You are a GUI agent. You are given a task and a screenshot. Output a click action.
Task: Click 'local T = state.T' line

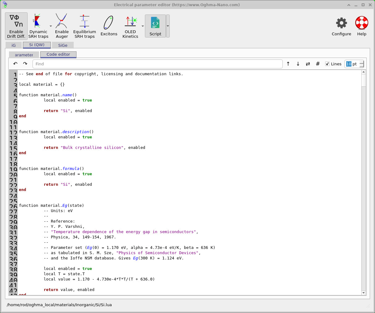point(64,274)
